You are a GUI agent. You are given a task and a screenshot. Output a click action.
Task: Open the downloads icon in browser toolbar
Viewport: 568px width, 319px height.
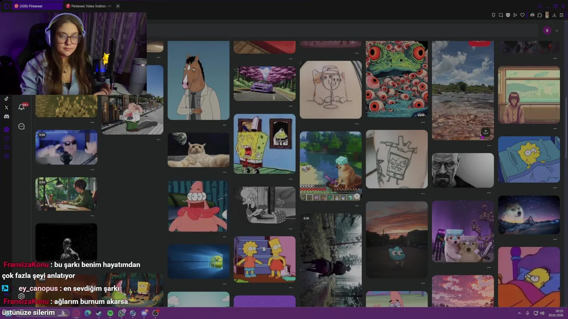(554, 15)
